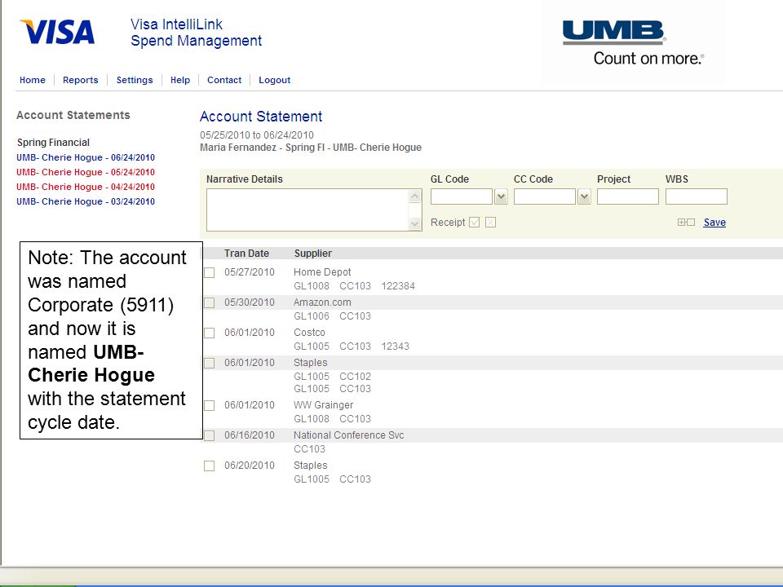Image resolution: width=783 pixels, height=587 pixels.
Task: Click the Supplier column header
Action: (313, 254)
